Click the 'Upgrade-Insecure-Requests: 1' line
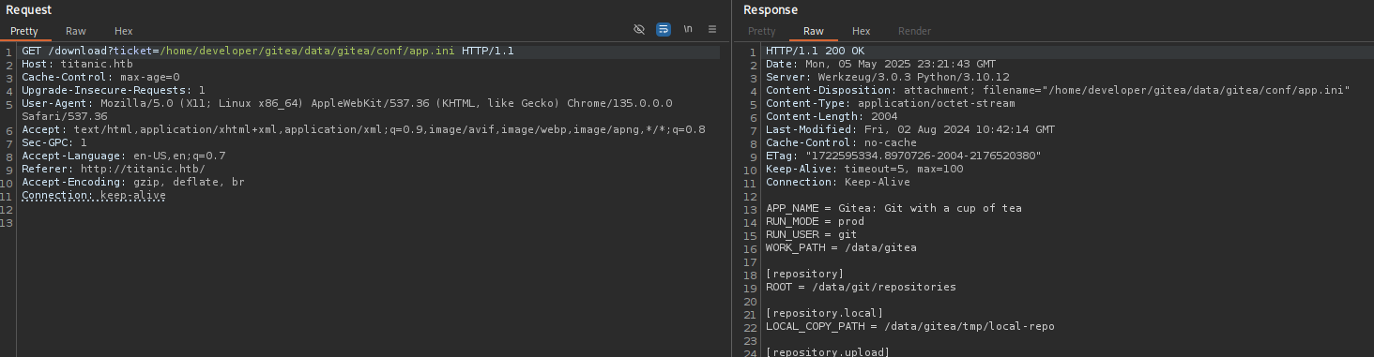The height and width of the screenshot is (357, 1374). tap(114, 90)
